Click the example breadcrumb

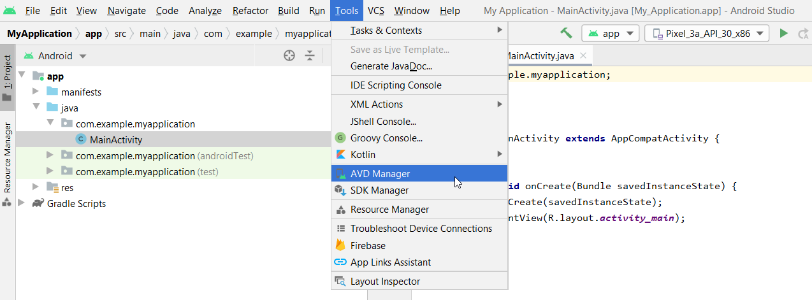[254, 34]
